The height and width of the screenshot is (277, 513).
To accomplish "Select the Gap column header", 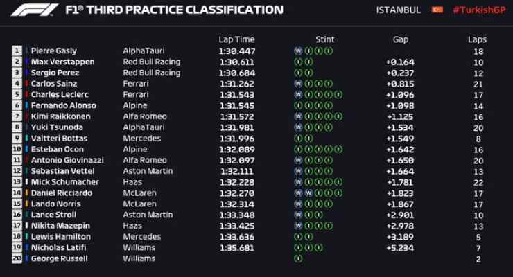I will tap(401, 40).
